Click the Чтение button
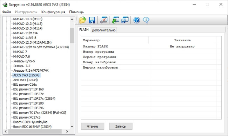This screenshot has width=228, height=136. [x=93, y=126]
